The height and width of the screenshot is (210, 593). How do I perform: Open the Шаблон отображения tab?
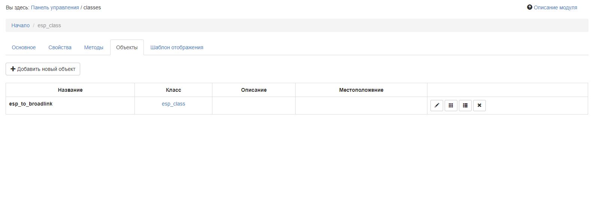(x=177, y=47)
